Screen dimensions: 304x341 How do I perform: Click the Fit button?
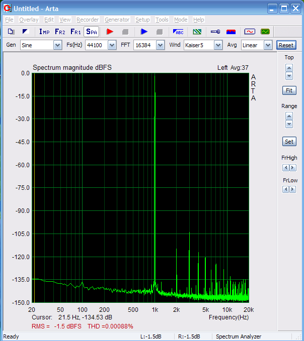click(289, 90)
